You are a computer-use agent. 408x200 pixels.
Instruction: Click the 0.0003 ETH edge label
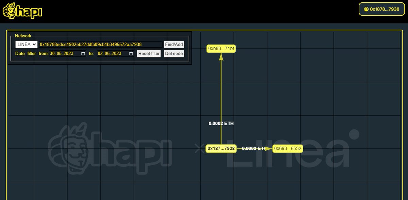tap(254, 149)
